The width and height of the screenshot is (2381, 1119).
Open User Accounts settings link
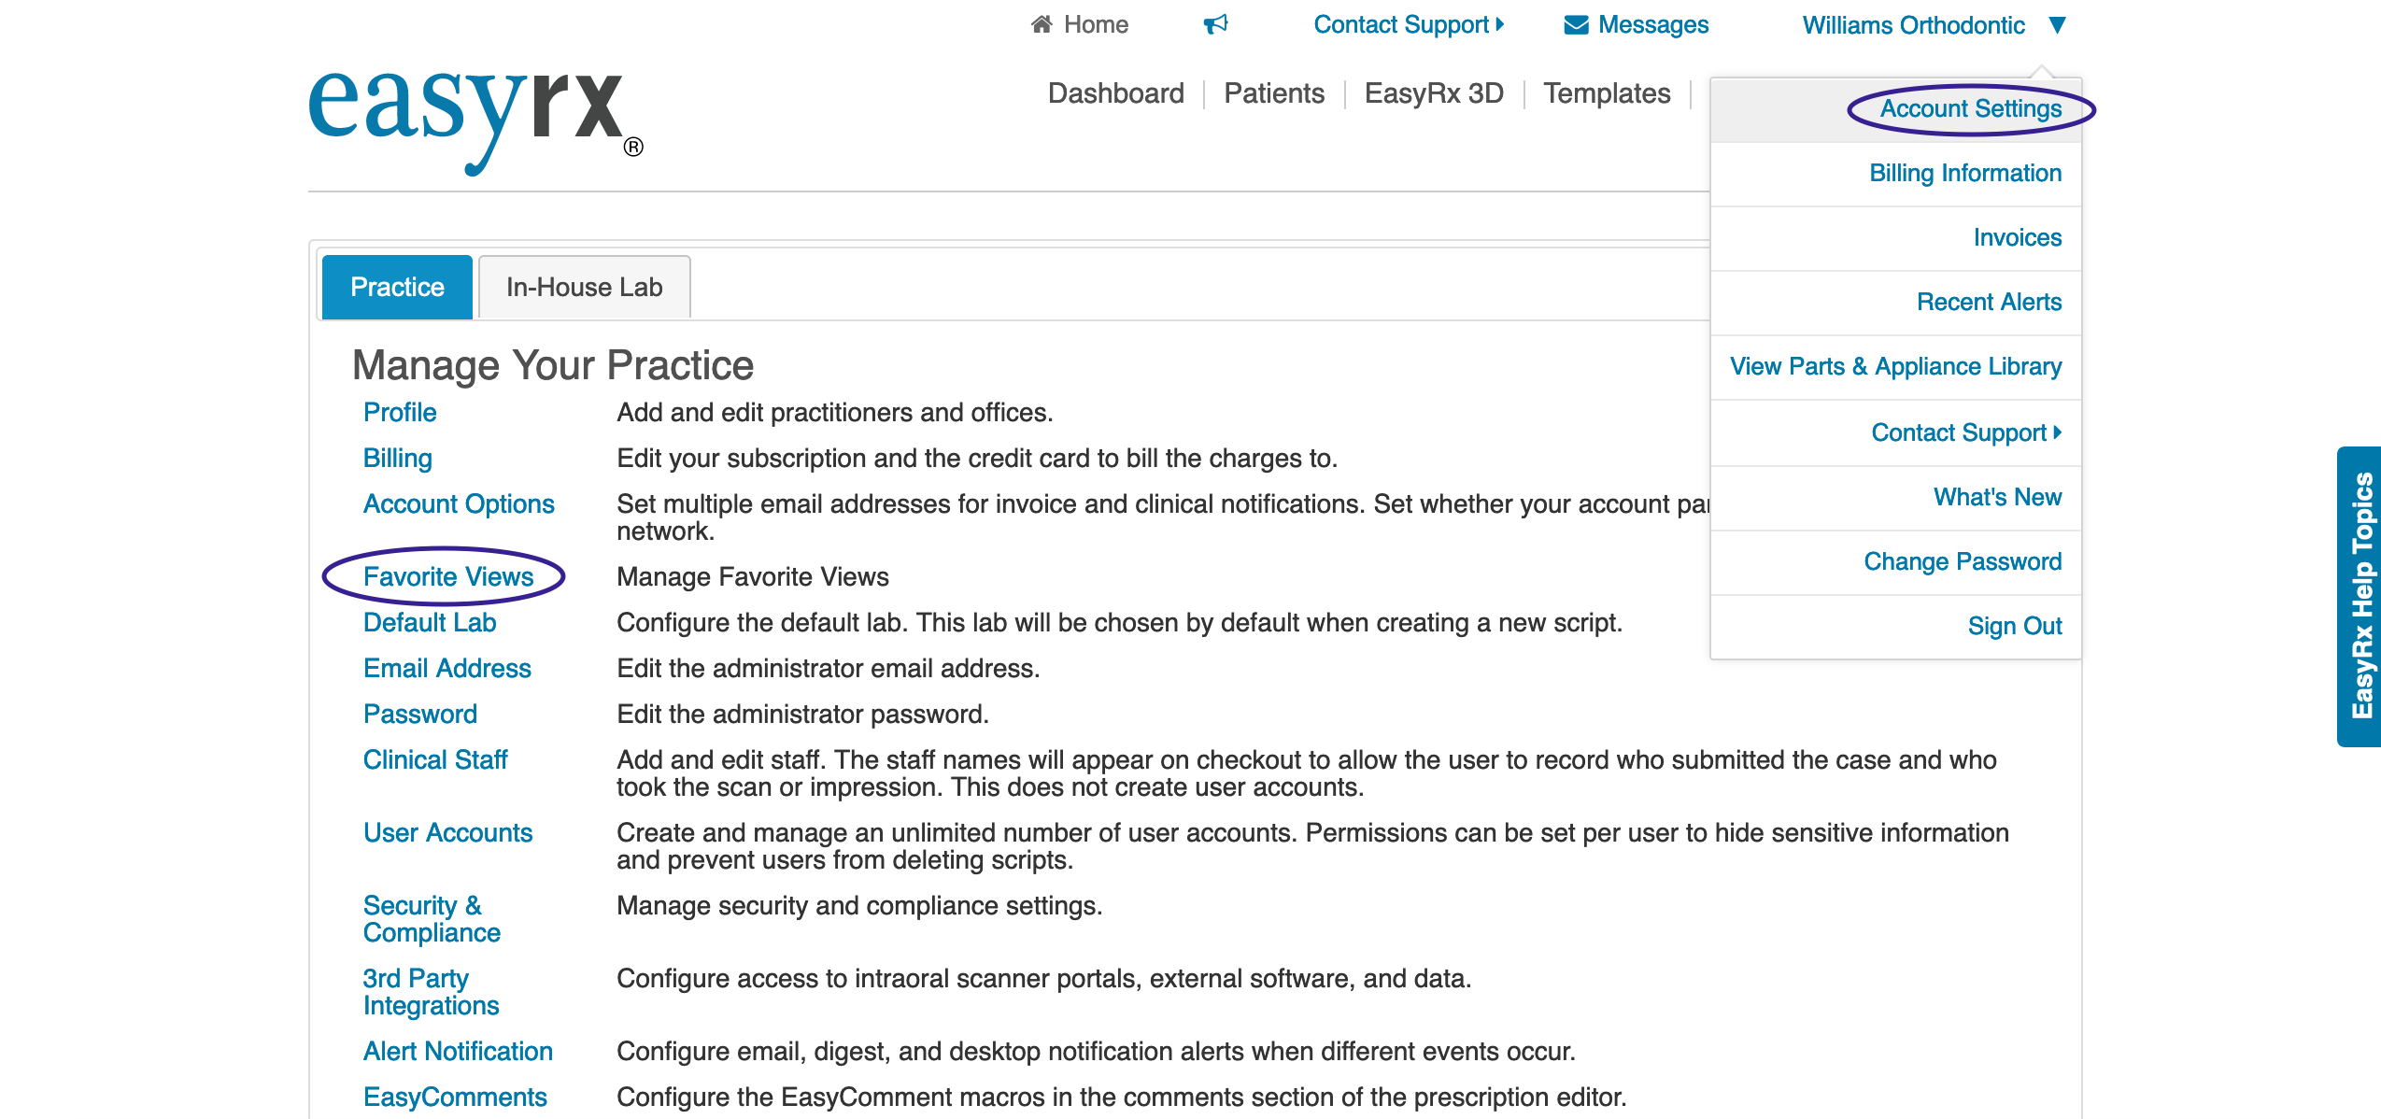pos(447,832)
